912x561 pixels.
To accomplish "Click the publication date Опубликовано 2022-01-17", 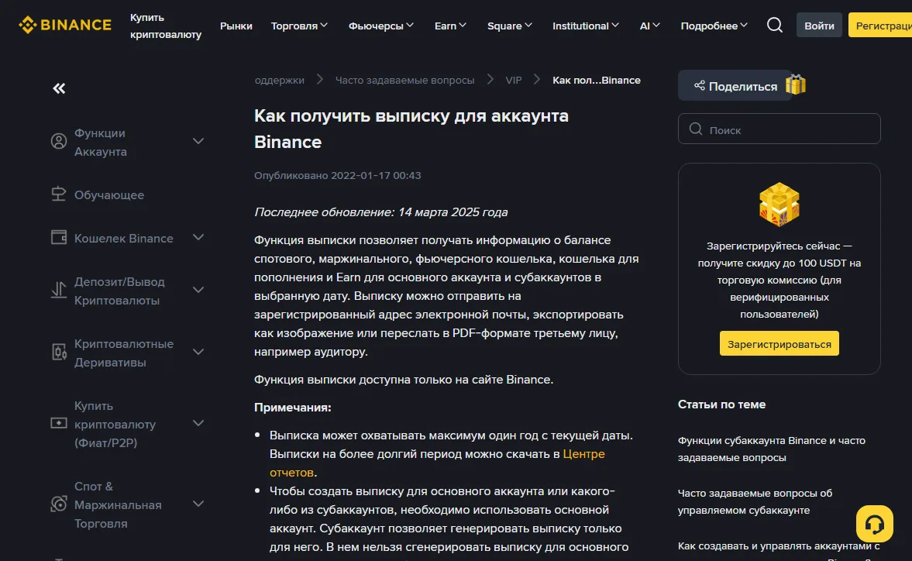I will click(337, 176).
